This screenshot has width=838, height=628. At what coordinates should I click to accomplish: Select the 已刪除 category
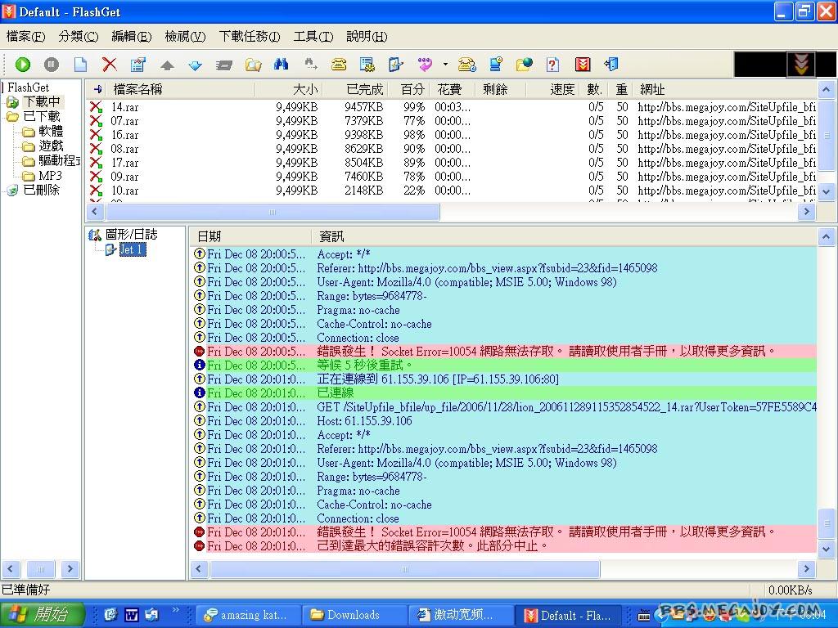[42, 190]
